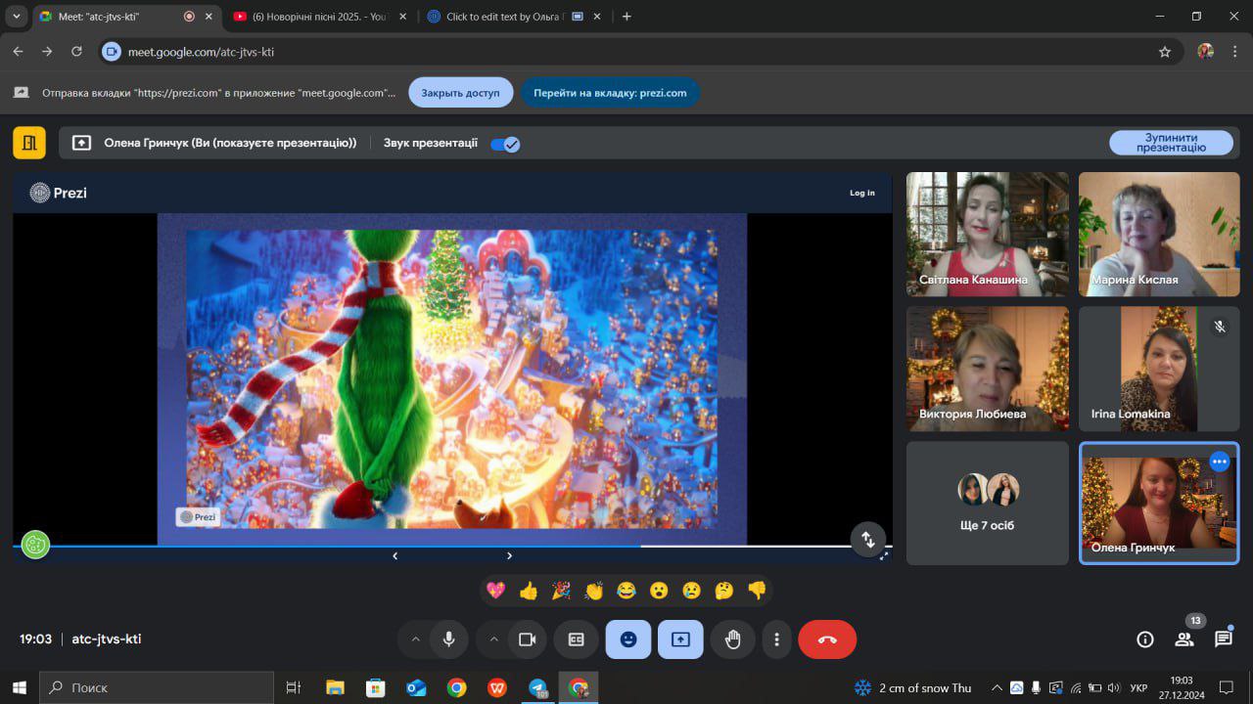Click Prezi fullscreen icon
1253x704 pixels.
pos(884,555)
